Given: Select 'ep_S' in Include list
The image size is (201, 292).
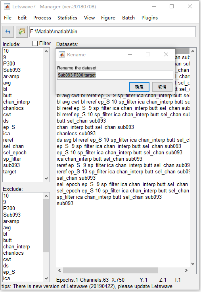Looking at the screenshot, I should [9, 127].
